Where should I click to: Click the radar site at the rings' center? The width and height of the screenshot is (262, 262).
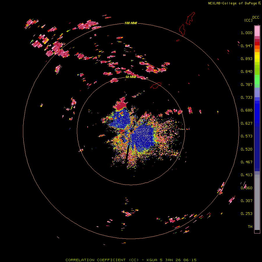(131, 131)
